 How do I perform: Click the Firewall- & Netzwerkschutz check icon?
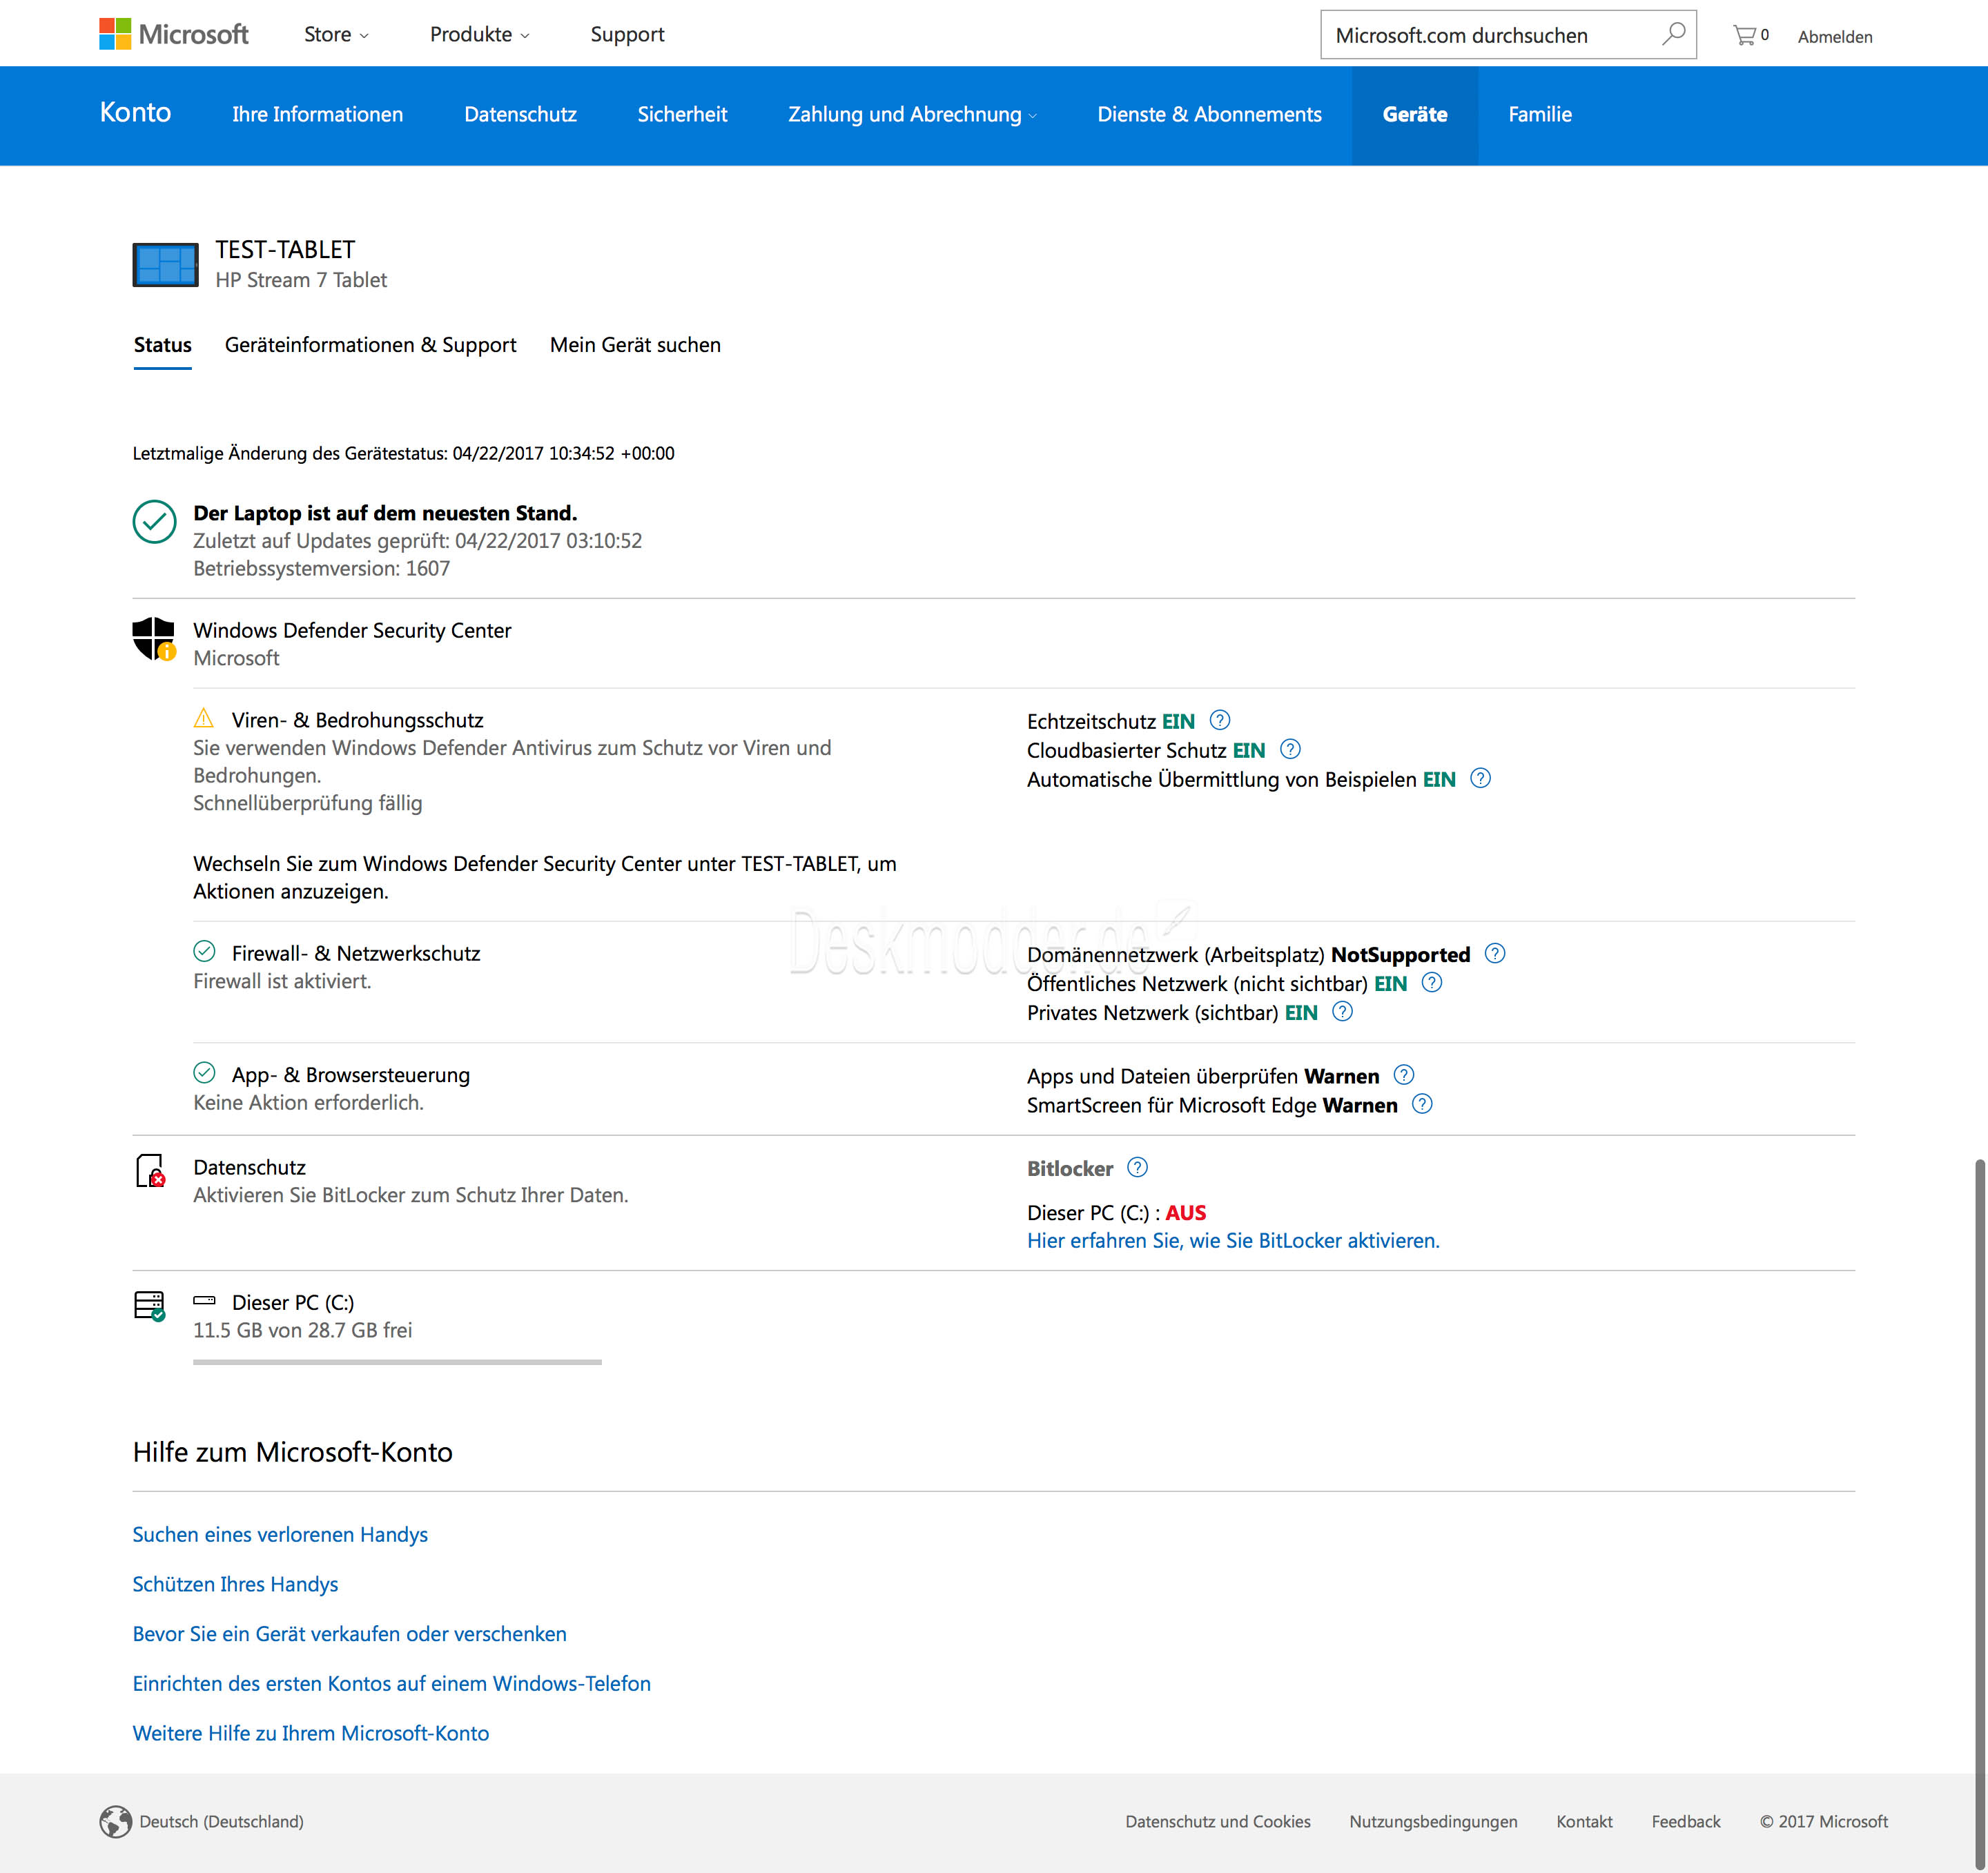[204, 951]
